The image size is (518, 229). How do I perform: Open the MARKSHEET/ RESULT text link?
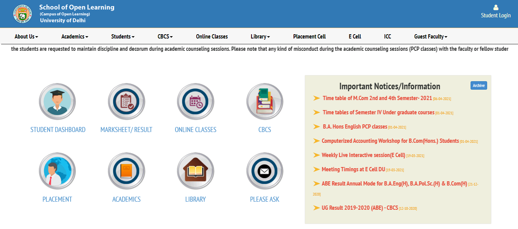pyautogui.click(x=127, y=130)
